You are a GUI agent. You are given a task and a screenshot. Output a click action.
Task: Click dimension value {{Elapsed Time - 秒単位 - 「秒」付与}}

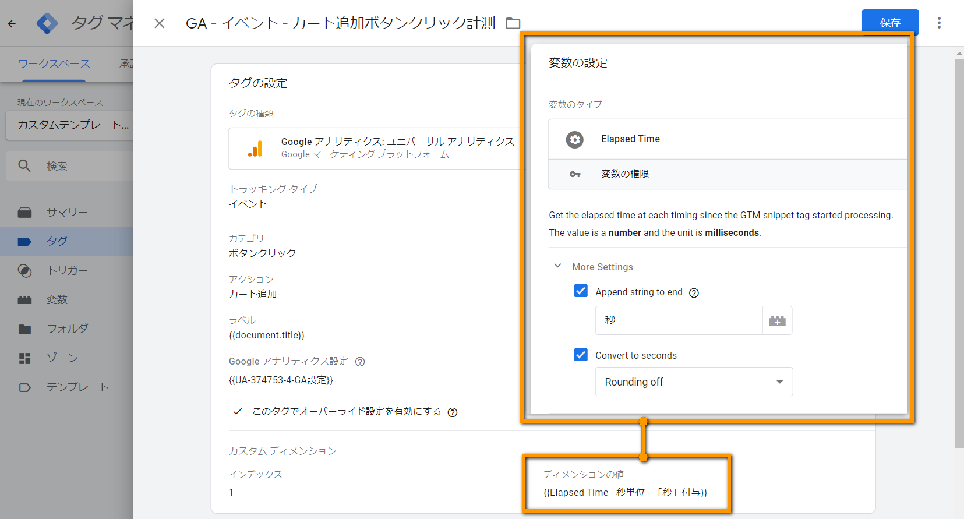[625, 493]
